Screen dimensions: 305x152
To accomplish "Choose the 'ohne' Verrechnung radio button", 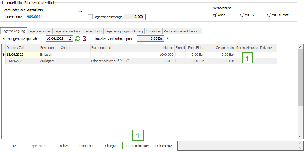I will tap(215, 15).
